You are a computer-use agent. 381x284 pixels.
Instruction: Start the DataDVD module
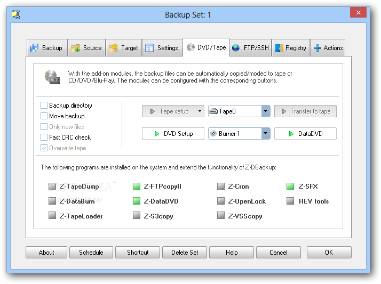coord(305,134)
